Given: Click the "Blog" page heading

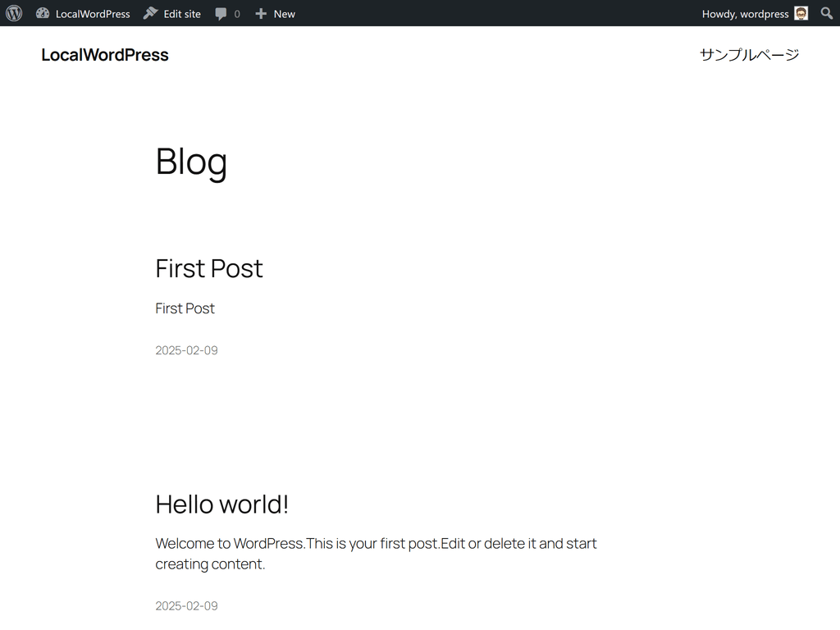Looking at the screenshot, I should [x=191, y=161].
